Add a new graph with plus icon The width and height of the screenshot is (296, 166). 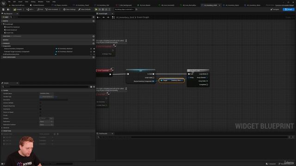pos(93,21)
